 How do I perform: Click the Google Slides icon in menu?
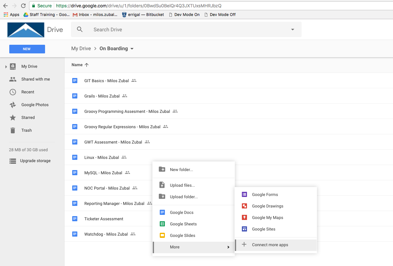(x=162, y=235)
